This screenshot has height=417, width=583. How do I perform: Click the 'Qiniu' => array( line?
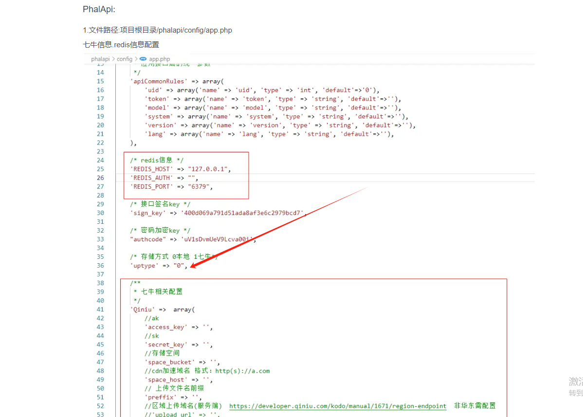(x=163, y=309)
